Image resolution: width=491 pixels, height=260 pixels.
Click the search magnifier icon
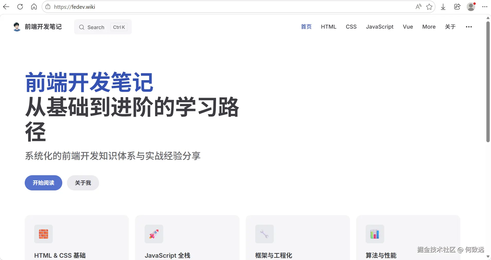pos(82,27)
